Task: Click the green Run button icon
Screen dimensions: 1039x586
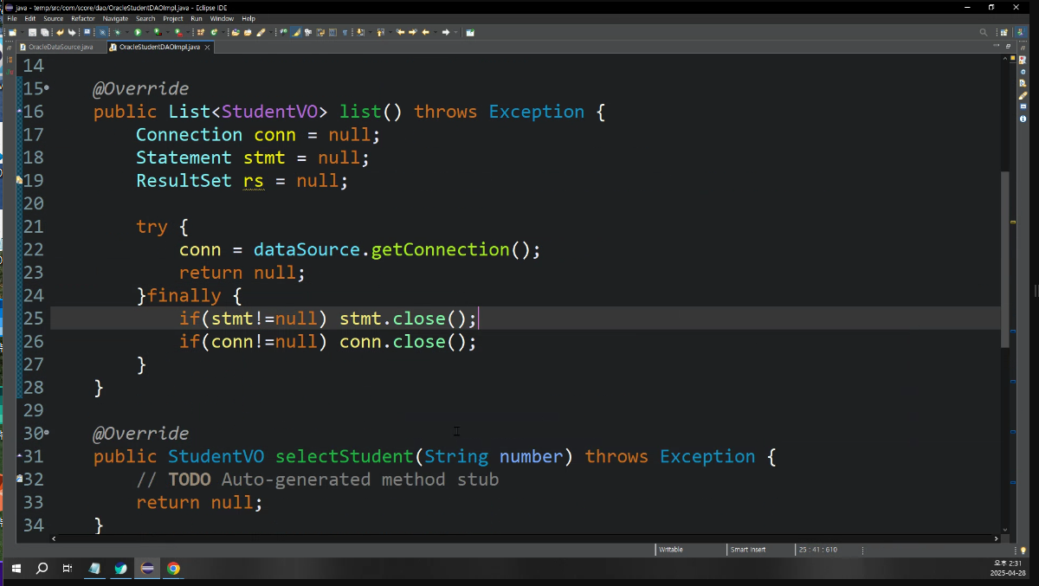Action: (x=138, y=32)
